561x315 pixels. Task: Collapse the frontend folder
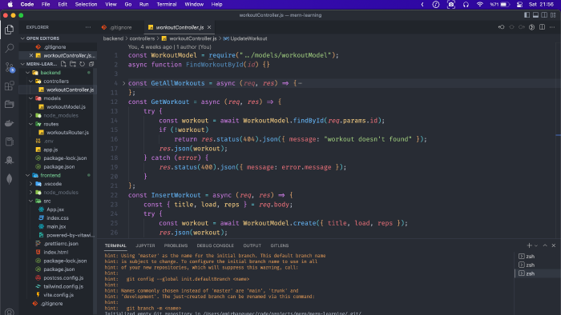27,175
